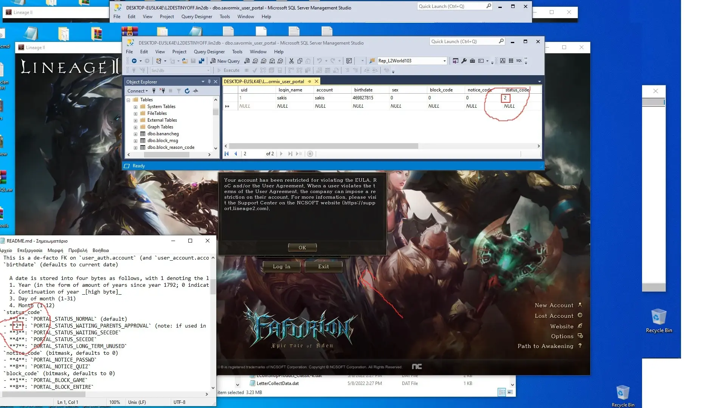Click the auto-hide pin on Object Explorer
The image size is (726, 408).
coord(209,82)
